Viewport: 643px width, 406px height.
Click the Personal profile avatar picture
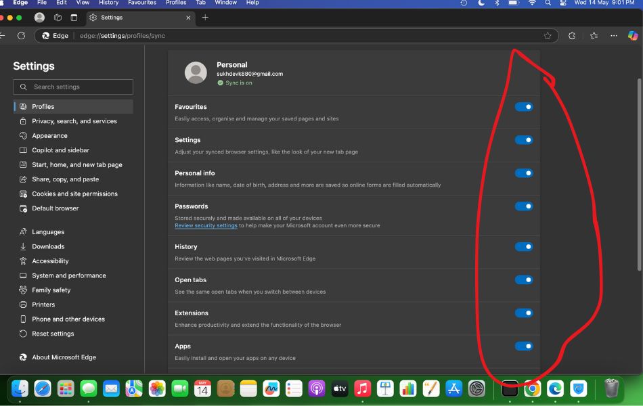[196, 72]
